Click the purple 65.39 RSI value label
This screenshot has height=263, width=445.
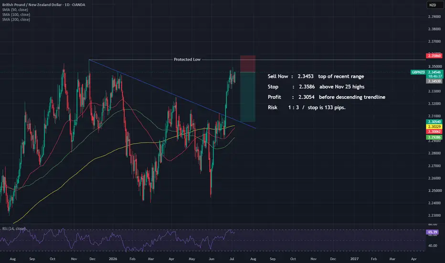[432, 232]
